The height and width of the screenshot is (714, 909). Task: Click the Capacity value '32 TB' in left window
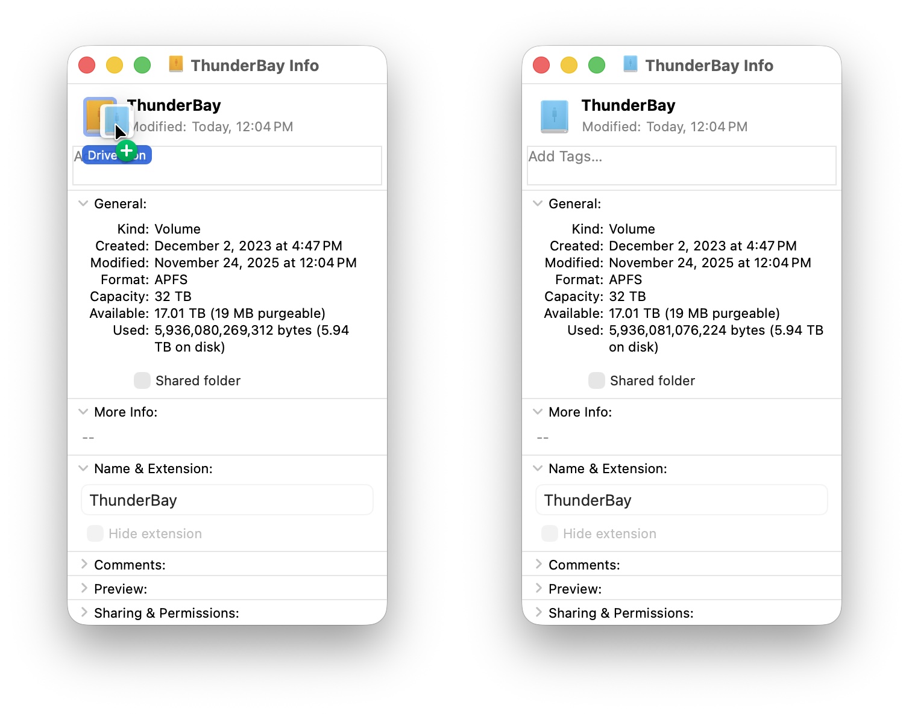(173, 296)
